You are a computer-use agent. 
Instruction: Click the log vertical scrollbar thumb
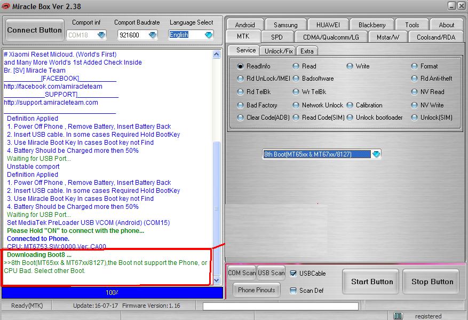[217, 208]
